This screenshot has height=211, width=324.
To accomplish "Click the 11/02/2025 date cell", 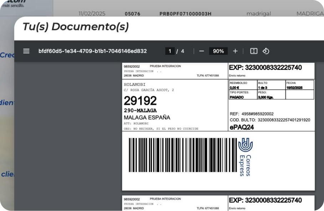I will click(x=92, y=14).
